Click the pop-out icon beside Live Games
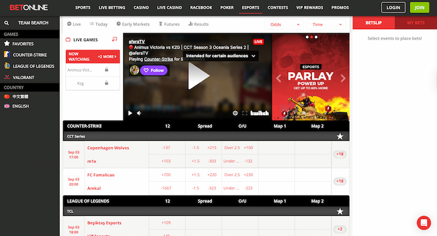 [x=115, y=40]
